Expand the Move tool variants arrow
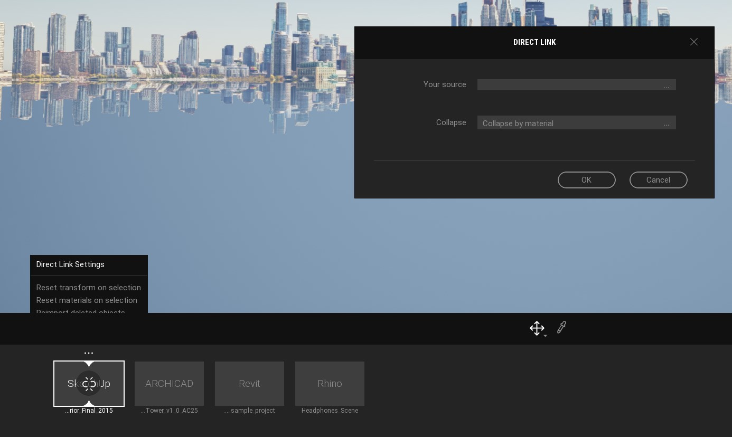The image size is (732, 437). pyautogui.click(x=545, y=335)
